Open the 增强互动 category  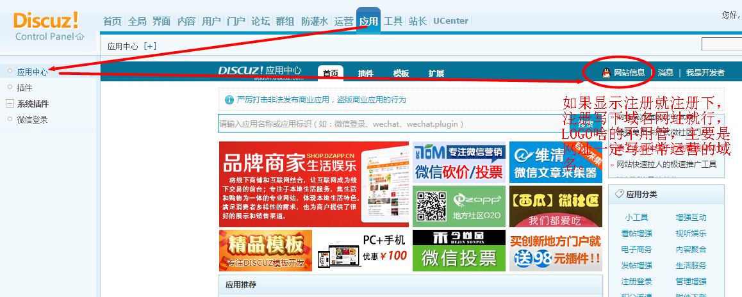(691, 218)
